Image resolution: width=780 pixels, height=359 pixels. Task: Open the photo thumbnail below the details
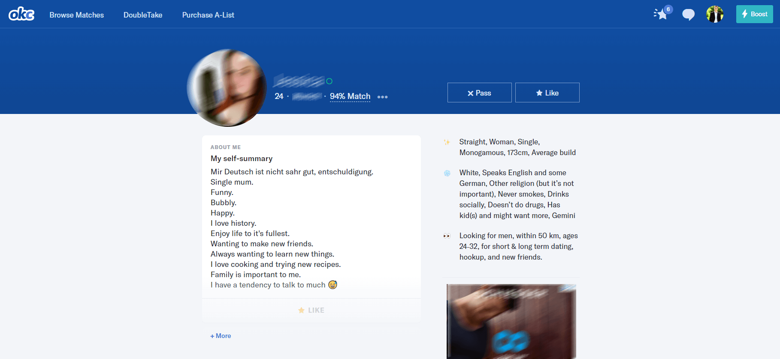(x=511, y=321)
